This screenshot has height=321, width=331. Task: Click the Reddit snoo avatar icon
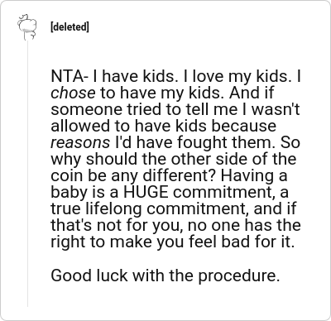coord(27,27)
